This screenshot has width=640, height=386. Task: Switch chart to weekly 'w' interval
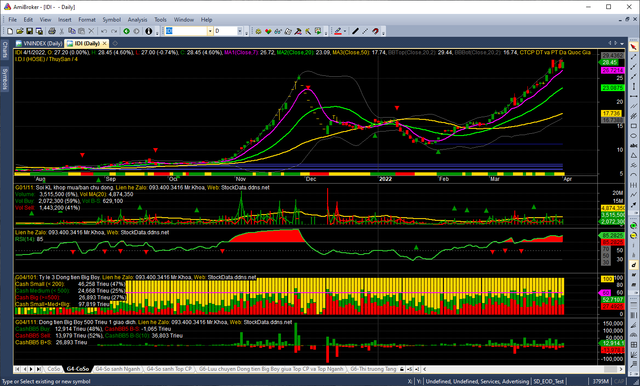click(x=634, y=275)
